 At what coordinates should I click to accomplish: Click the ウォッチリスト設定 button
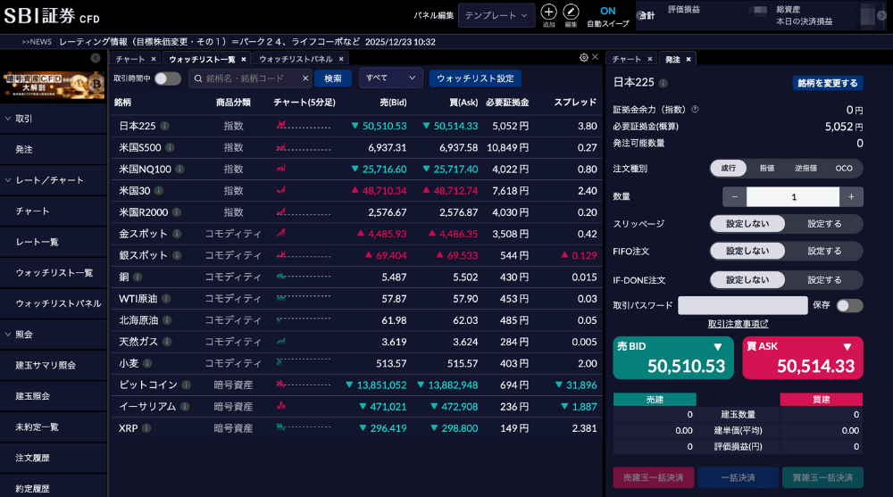pyautogui.click(x=475, y=79)
